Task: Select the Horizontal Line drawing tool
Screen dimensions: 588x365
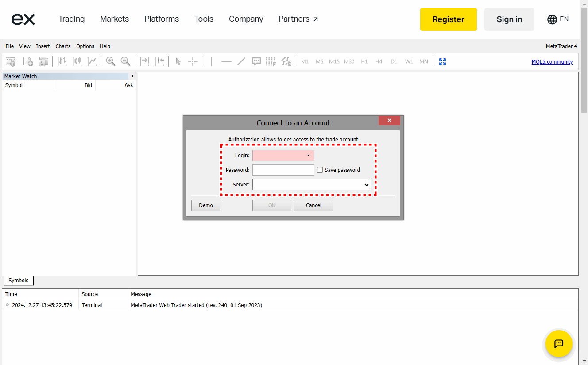Action: click(226, 61)
